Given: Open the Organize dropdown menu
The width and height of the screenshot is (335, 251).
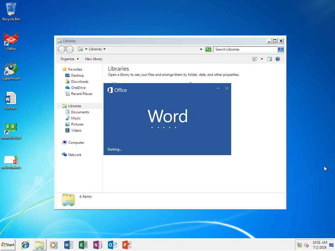Looking at the screenshot, I should click(70, 59).
